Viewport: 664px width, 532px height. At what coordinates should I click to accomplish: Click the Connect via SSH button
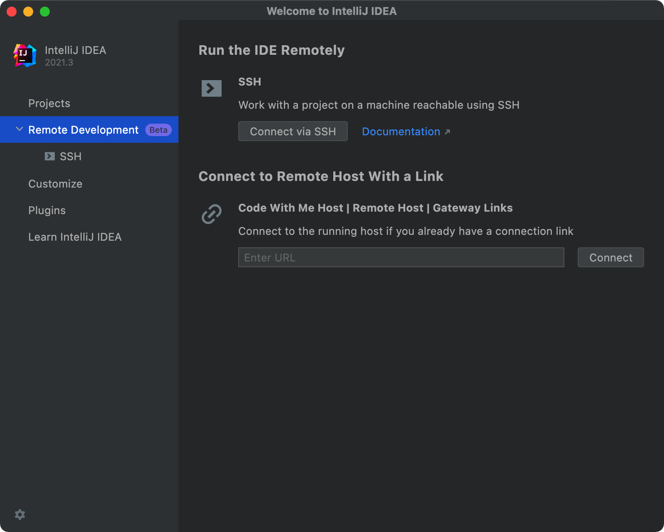coord(293,131)
